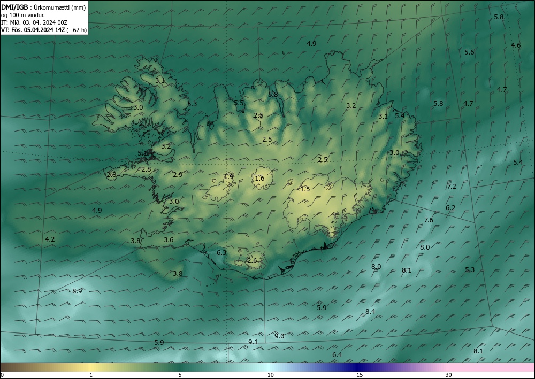Screen dimensions: 535x379
Task: Select the 7.6 value label
Action: 428,220
